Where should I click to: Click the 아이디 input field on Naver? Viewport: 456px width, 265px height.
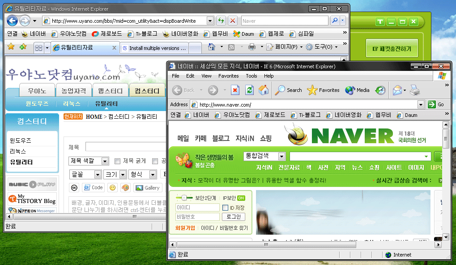click(197, 207)
